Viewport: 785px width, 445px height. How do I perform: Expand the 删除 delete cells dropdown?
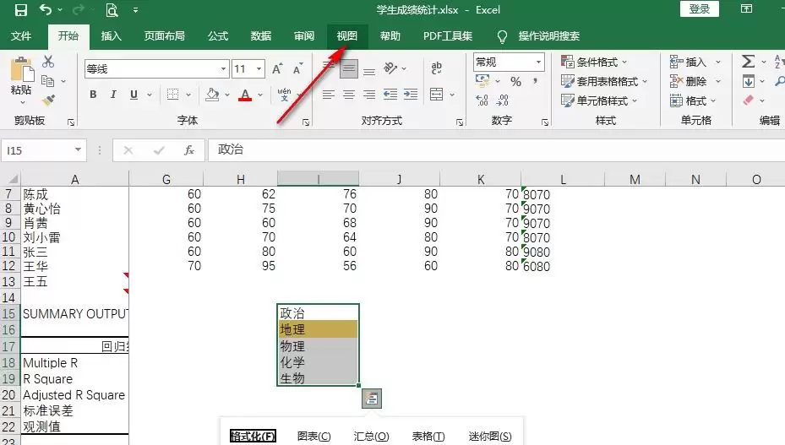pyautogui.click(x=718, y=81)
